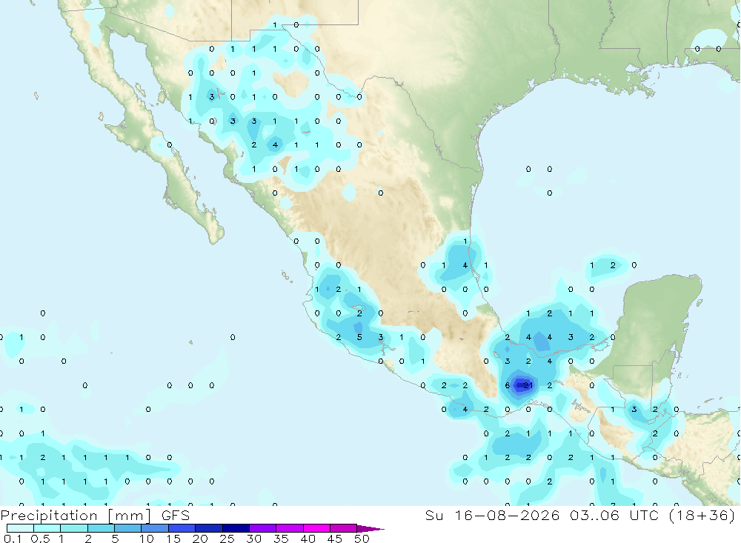741x543 pixels.
Task: Click the 'GFS' model label
Action: click(176, 515)
